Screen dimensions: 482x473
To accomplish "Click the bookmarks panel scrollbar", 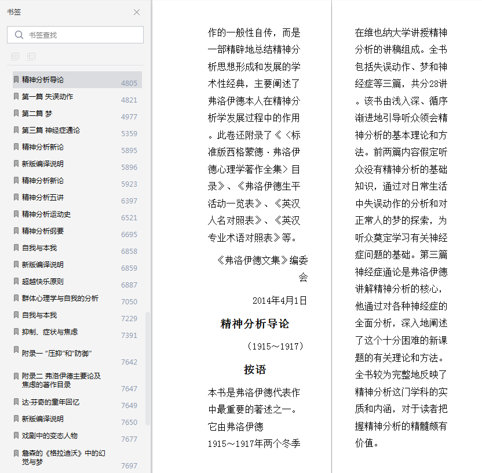I will (x=148, y=369).
